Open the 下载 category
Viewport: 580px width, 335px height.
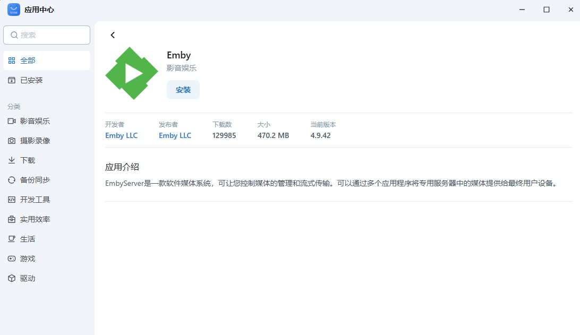pyautogui.click(x=47, y=160)
